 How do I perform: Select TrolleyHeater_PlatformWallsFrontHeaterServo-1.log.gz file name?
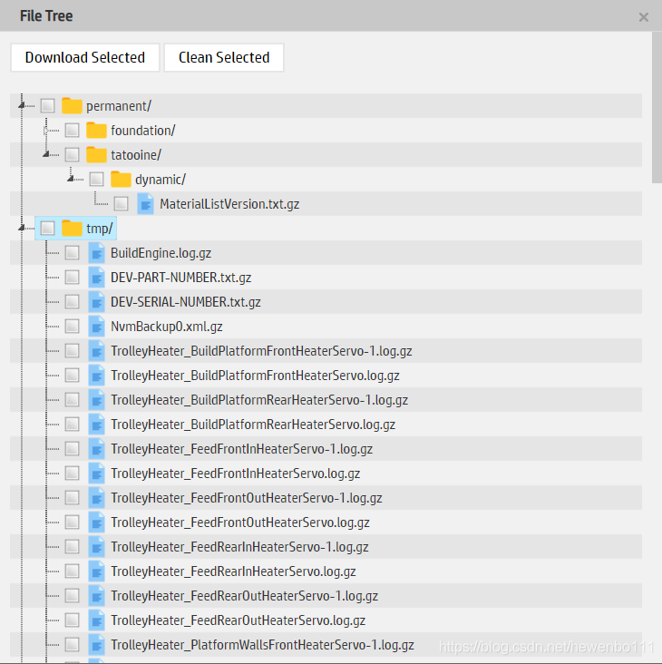(x=262, y=646)
